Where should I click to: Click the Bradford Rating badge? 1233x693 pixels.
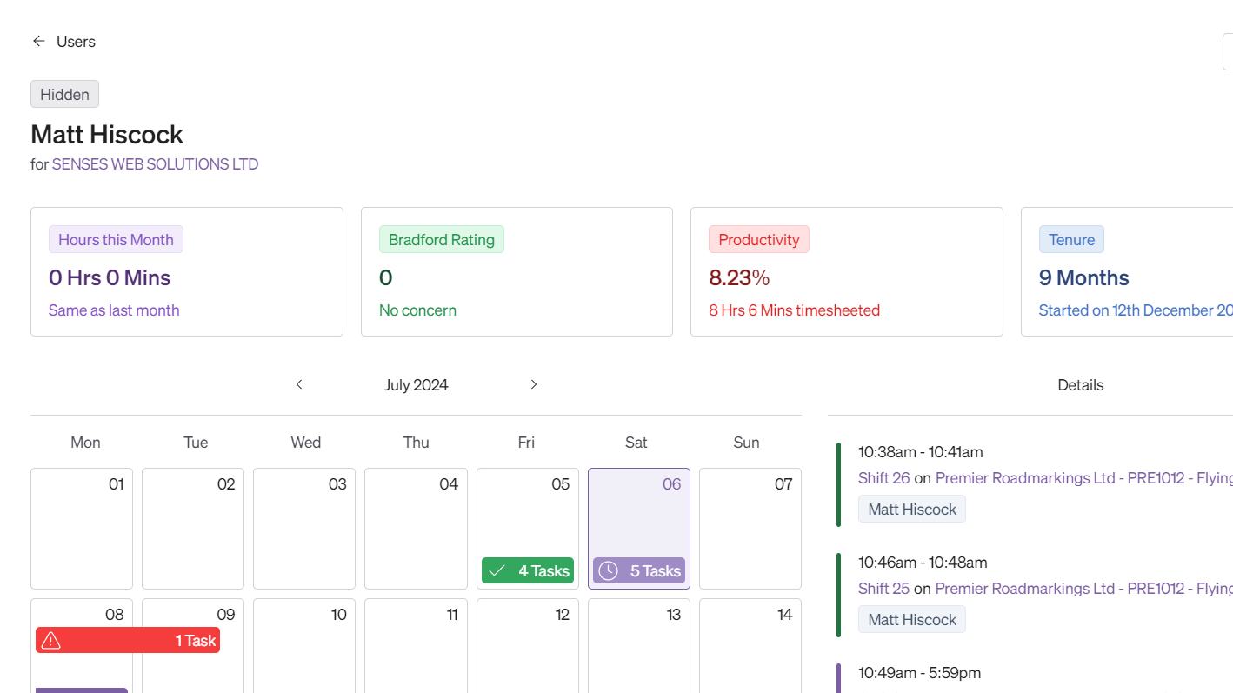tap(441, 238)
